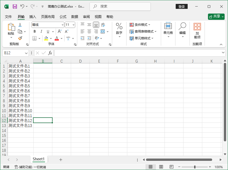Select the Sheet1 tab

tap(39, 159)
